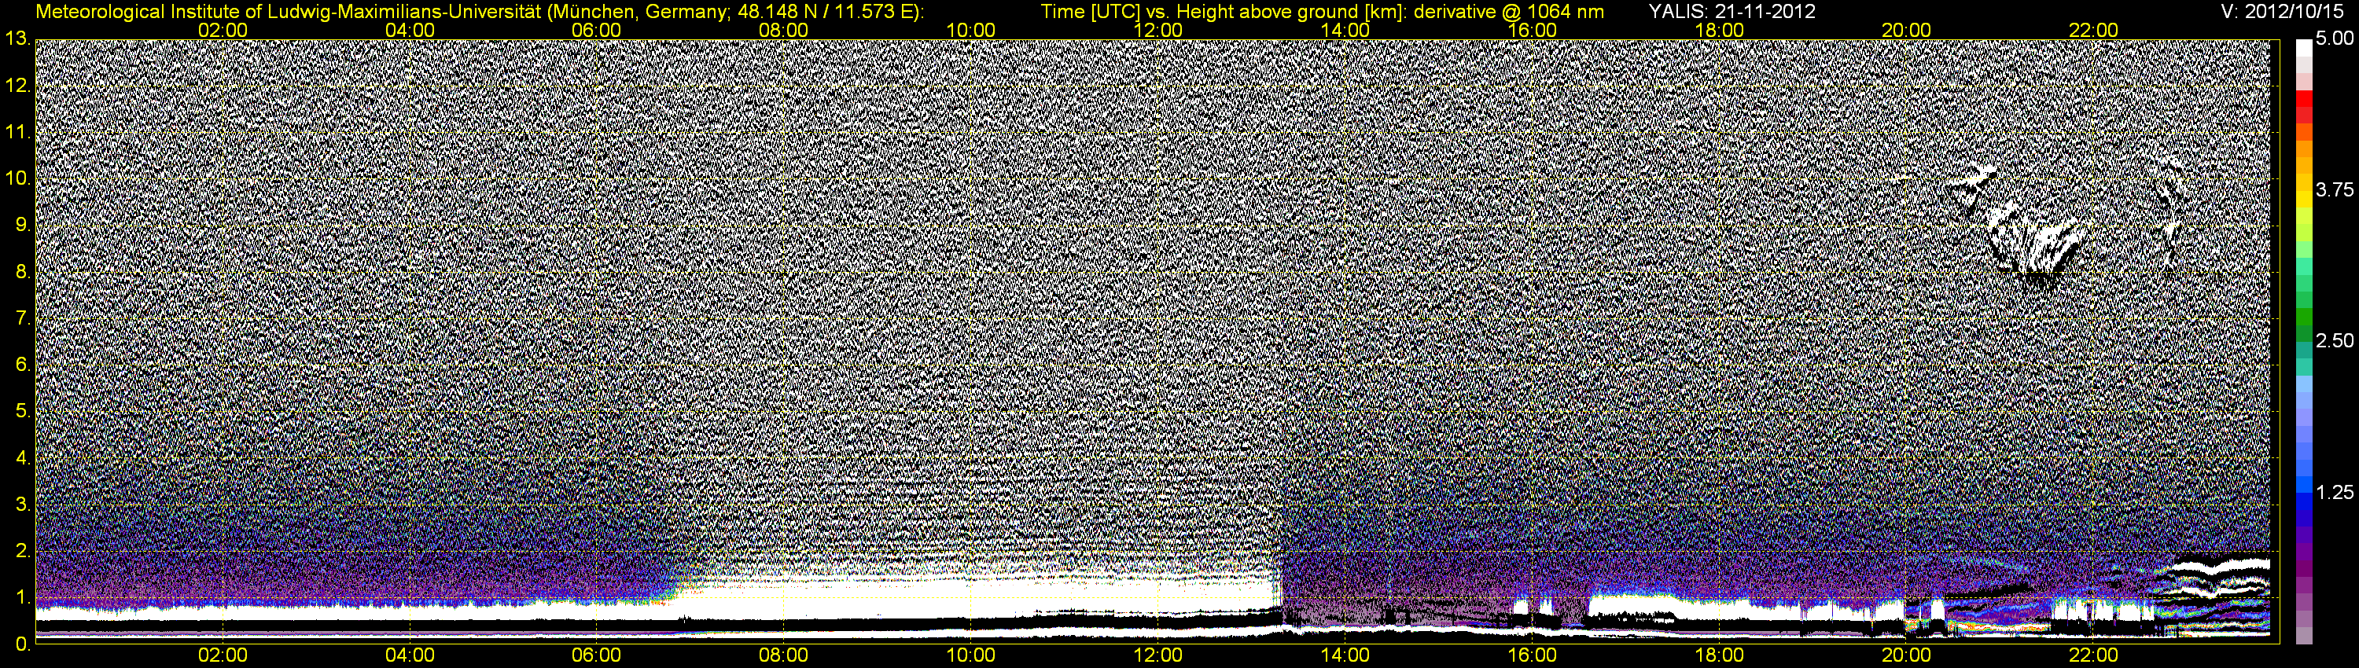Click the '10:00' label on the top time axis
The image size is (2359, 668).
(x=972, y=30)
